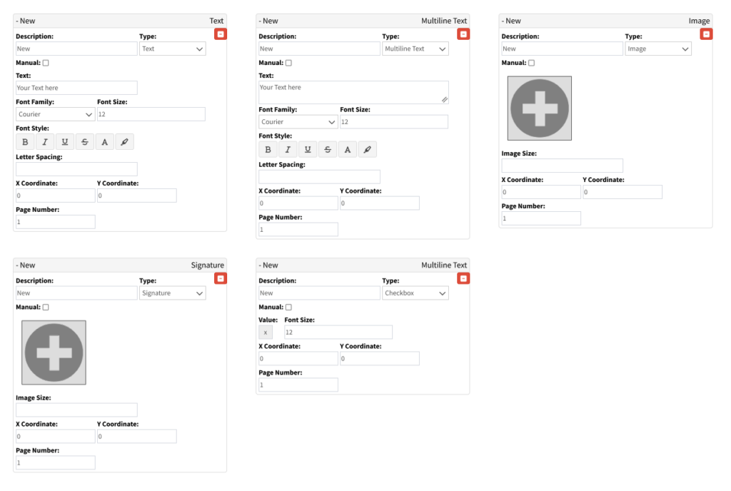Open the Type dropdown showing Image

[658, 49]
